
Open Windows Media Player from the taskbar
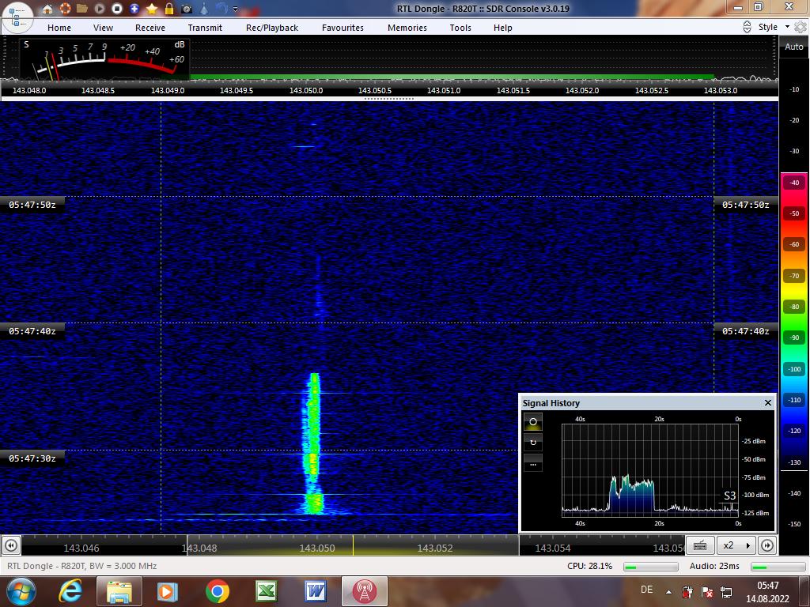167,591
